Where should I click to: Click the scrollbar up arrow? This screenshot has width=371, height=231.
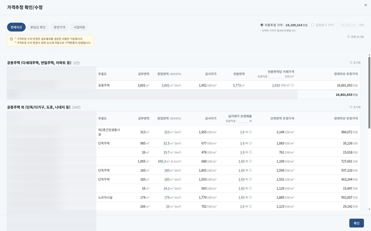(369, 54)
